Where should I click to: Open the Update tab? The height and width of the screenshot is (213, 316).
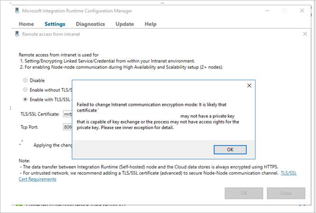point(125,24)
